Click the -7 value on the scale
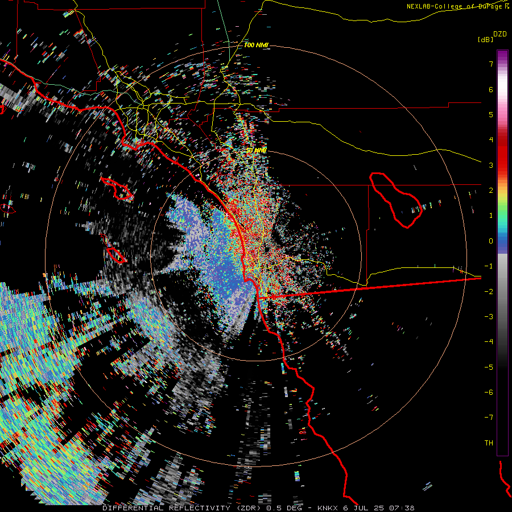Viewport: 512px width, 512px height. pos(489,418)
